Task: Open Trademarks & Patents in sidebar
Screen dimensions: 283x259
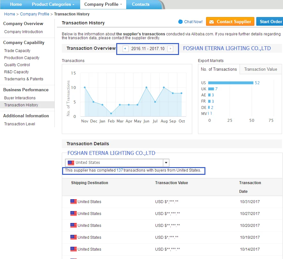Action: (x=24, y=79)
